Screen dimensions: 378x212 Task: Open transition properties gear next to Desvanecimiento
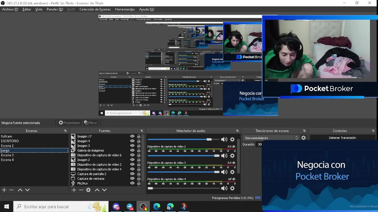coord(303,138)
